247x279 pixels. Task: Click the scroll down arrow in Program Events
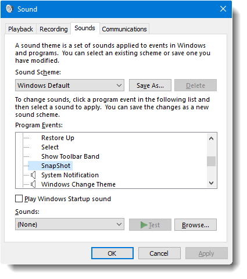[211, 183]
